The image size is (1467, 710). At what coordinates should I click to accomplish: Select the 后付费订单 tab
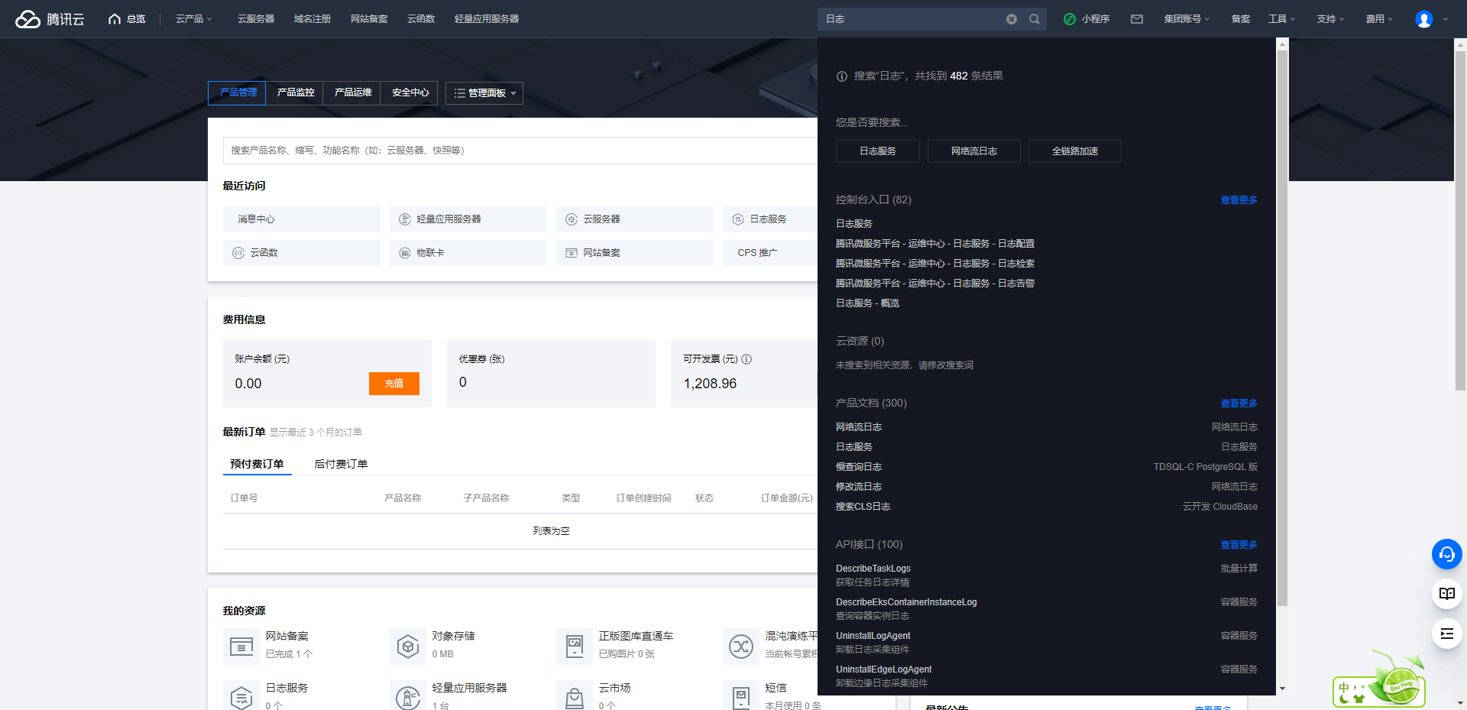point(341,464)
